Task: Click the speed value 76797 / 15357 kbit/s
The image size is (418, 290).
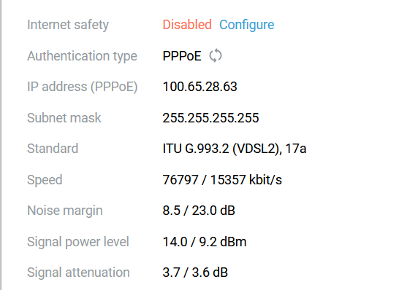Action: point(222,180)
